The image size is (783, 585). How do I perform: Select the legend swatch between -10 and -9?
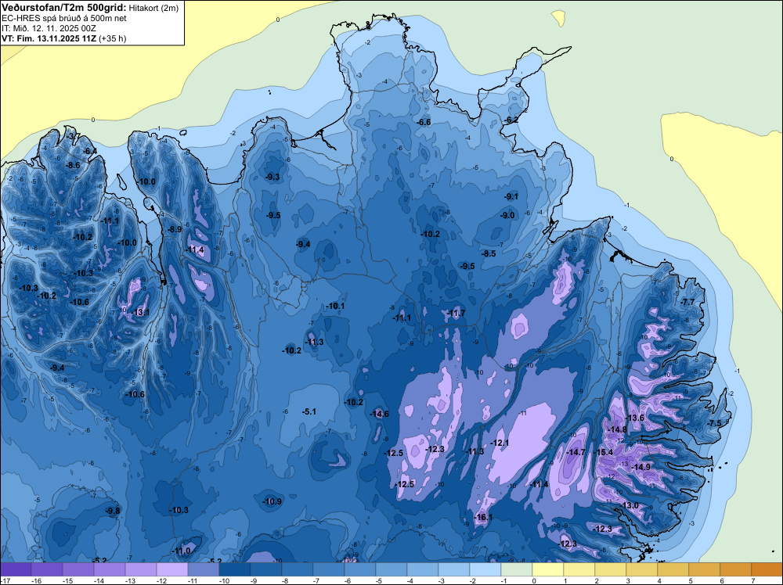coord(235,569)
